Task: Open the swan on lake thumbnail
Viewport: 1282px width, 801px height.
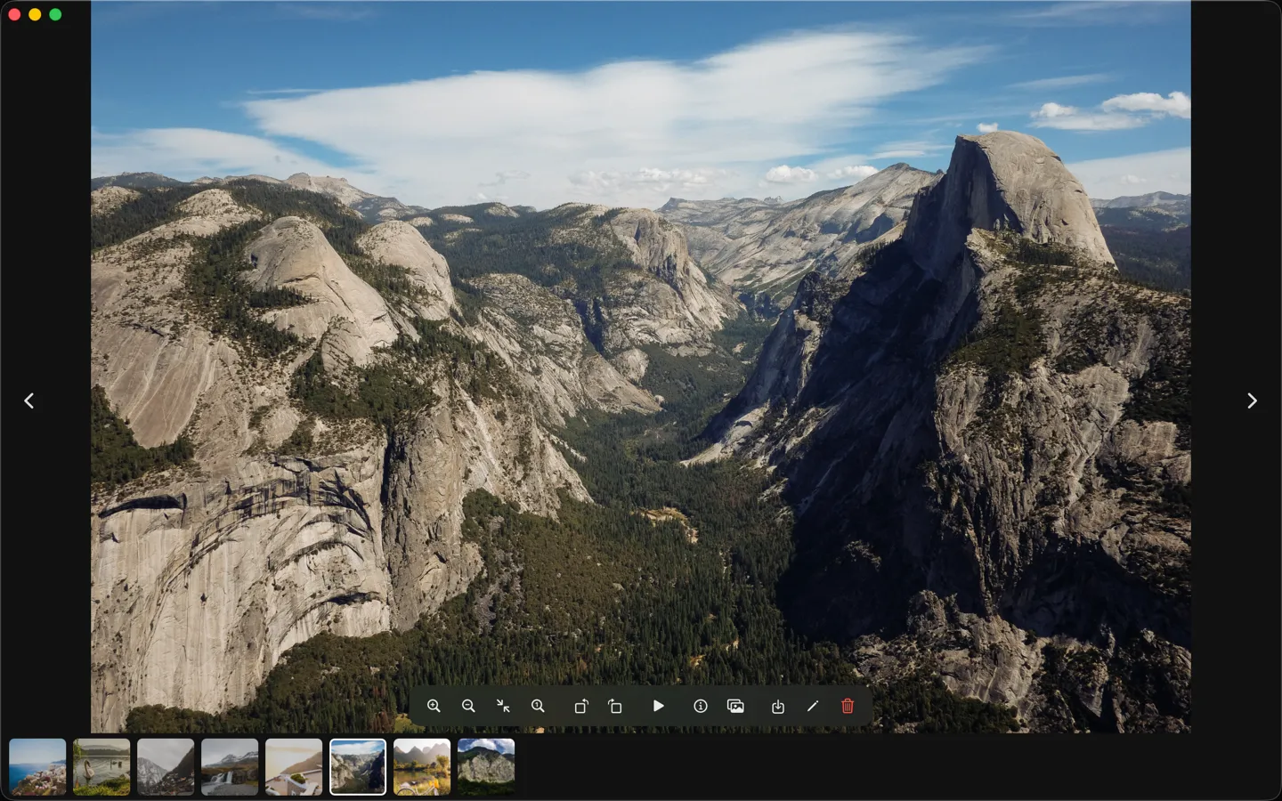Action: (x=101, y=766)
